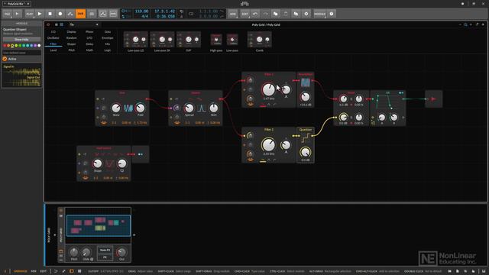The width and height of the screenshot is (489, 275).
Task: Toggle the automation write icon in transport
Action: (70, 14)
